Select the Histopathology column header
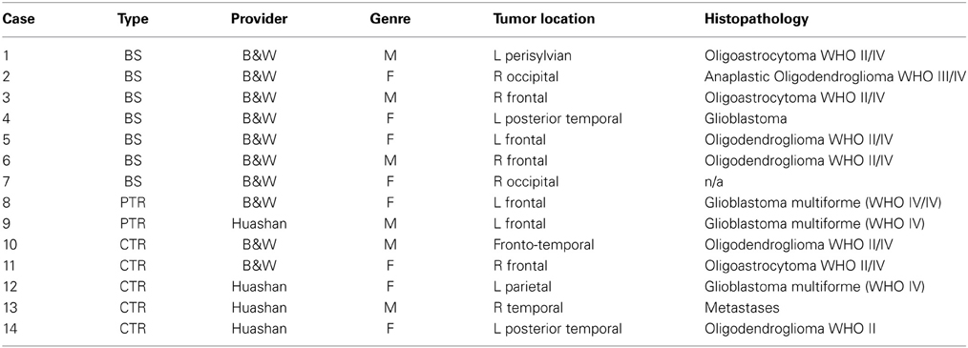This screenshot has height=348, width=968. point(756,19)
